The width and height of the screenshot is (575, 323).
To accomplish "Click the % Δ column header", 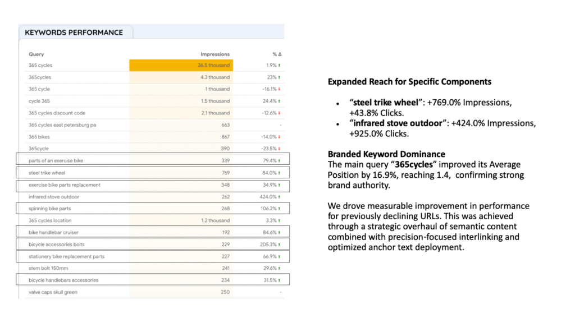I will [276, 54].
